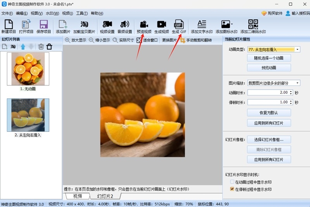Image resolution: width=310 pixels, height=207 pixels.
Task: Switch to the 视频 tab
Action: click(x=77, y=196)
